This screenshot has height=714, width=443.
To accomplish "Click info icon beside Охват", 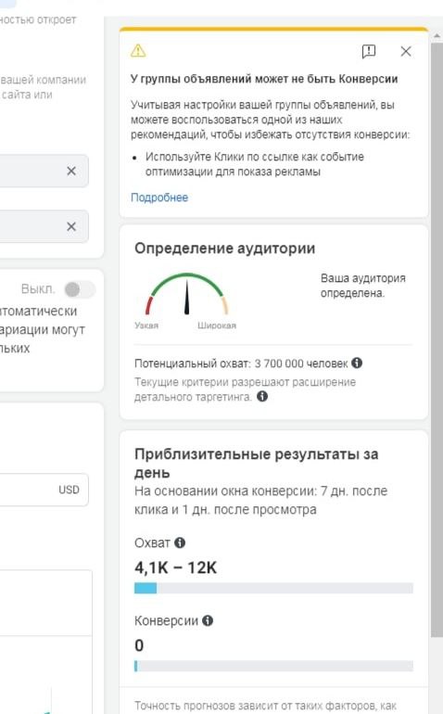I will (180, 542).
